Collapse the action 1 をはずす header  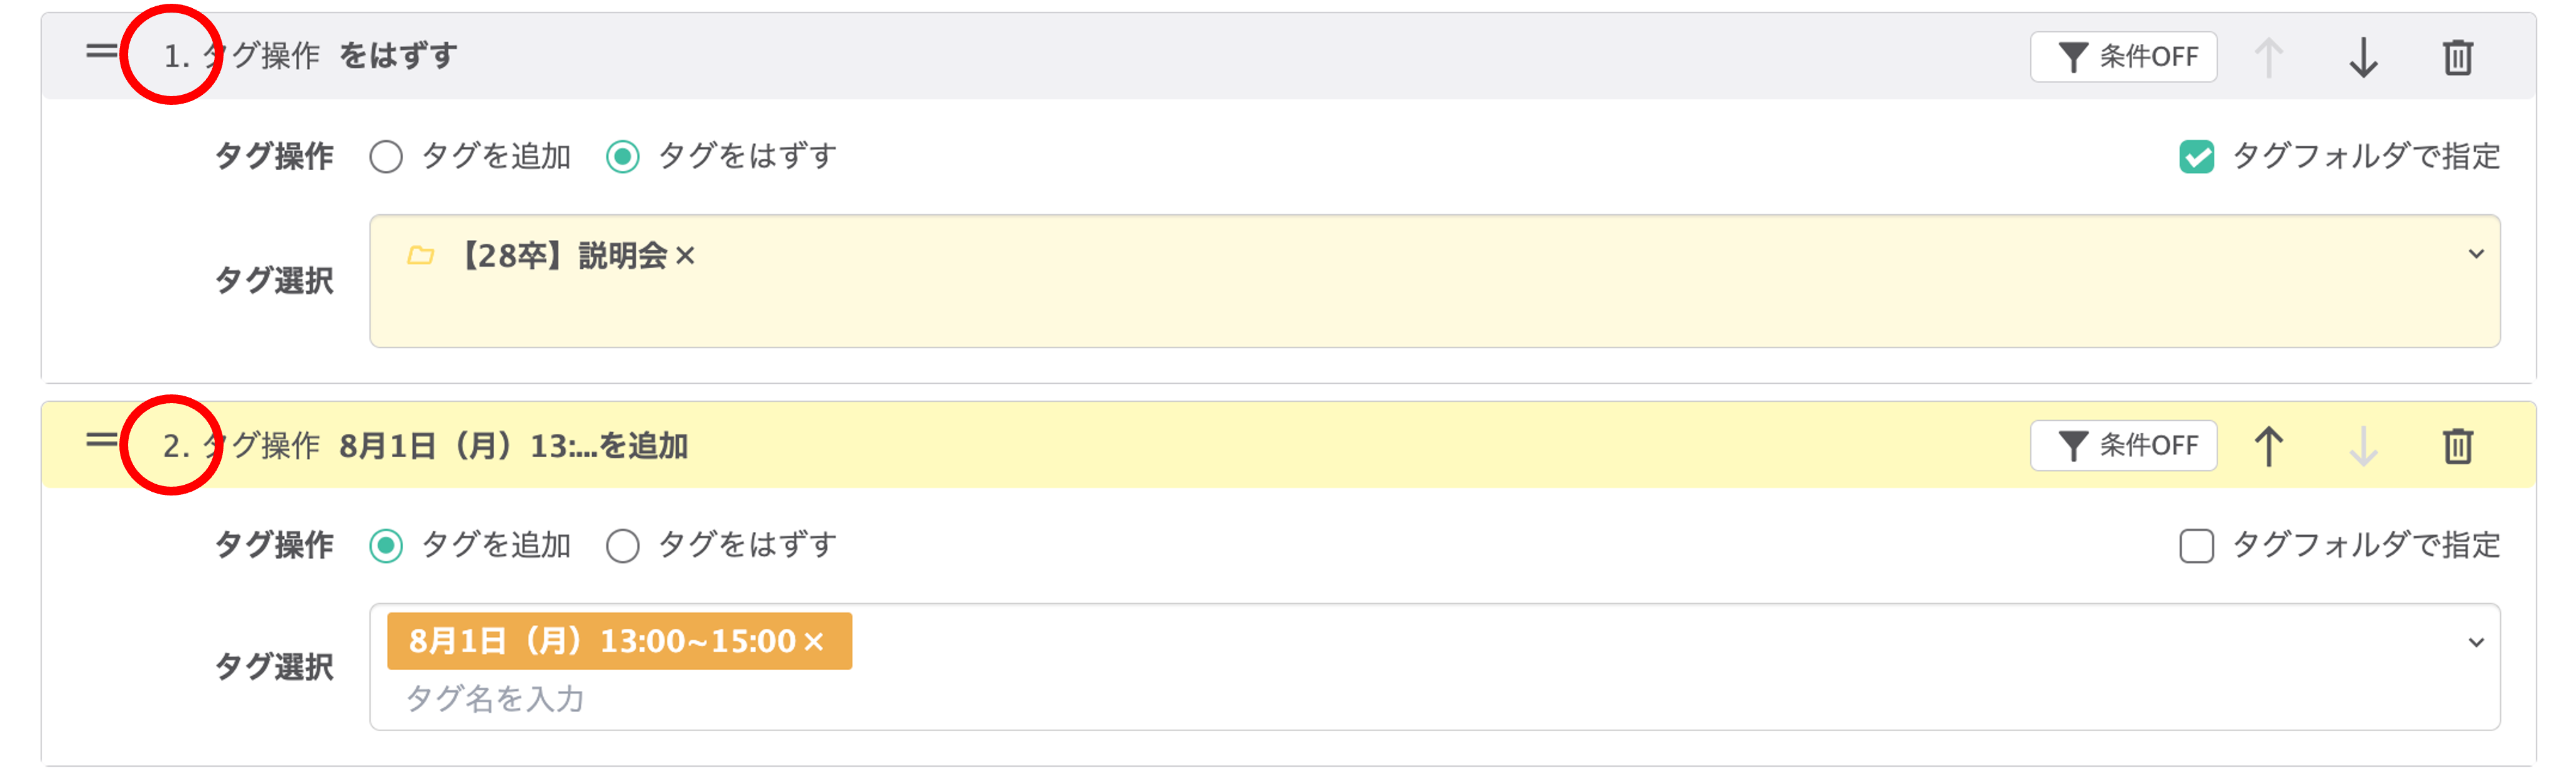pyautogui.click(x=1000, y=56)
